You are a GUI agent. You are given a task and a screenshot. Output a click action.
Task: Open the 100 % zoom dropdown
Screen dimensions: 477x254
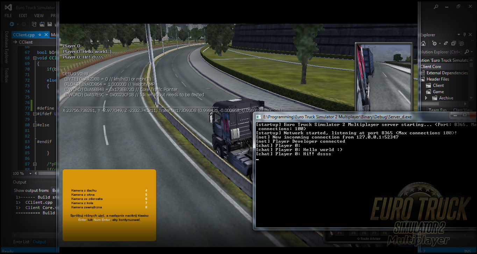30,173
